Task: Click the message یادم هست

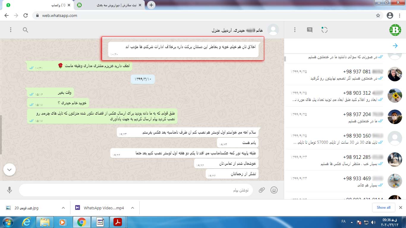Action: pyautogui.click(x=237, y=143)
